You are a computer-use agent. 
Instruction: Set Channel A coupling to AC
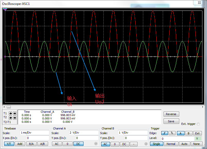pos(56,144)
